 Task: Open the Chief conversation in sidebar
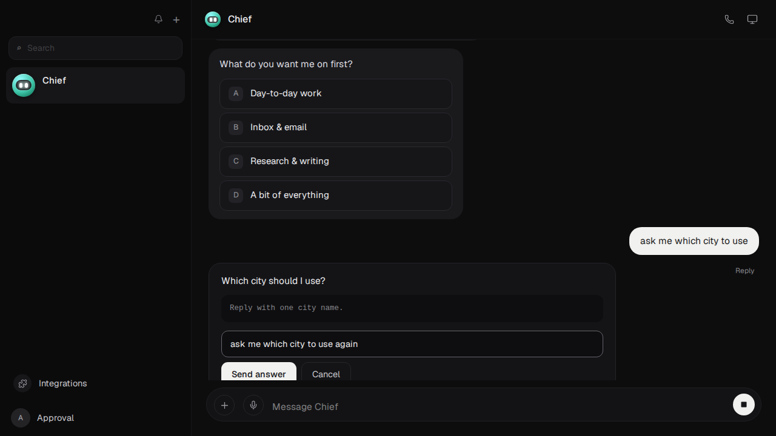95,85
